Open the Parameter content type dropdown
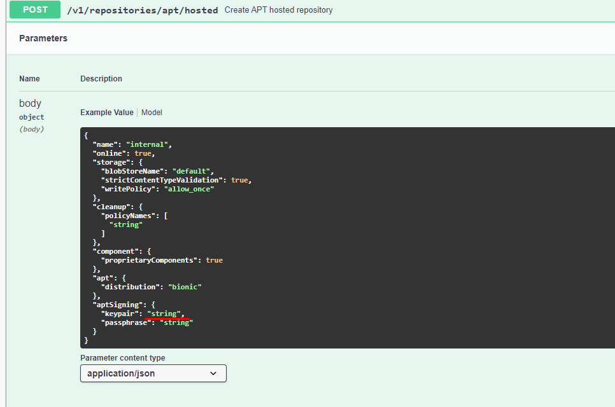This screenshot has height=407, width=615. pyautogui.click(x=153, y=373)
